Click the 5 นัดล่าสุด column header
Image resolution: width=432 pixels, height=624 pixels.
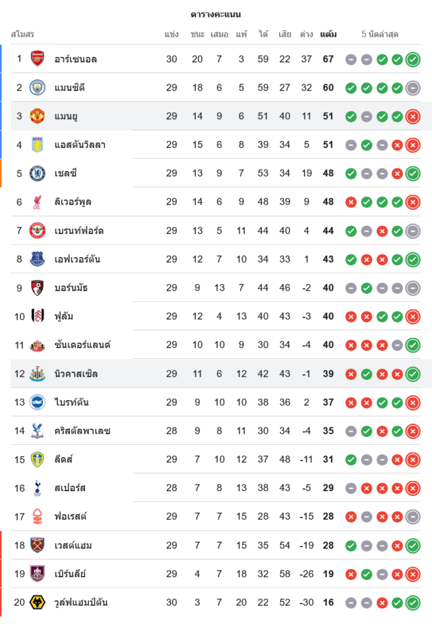(x=380, y=34)
